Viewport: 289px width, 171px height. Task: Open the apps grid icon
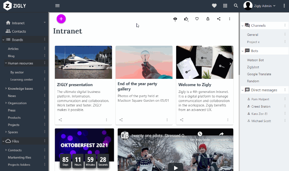pos(225,6)
